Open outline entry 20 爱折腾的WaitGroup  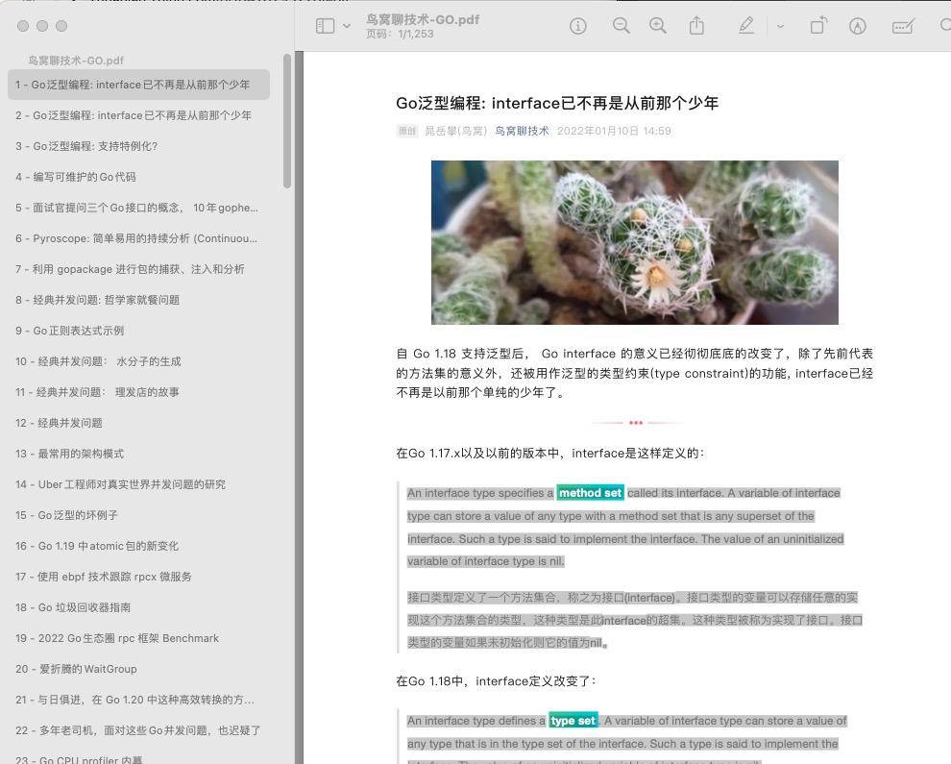(139, 669)
